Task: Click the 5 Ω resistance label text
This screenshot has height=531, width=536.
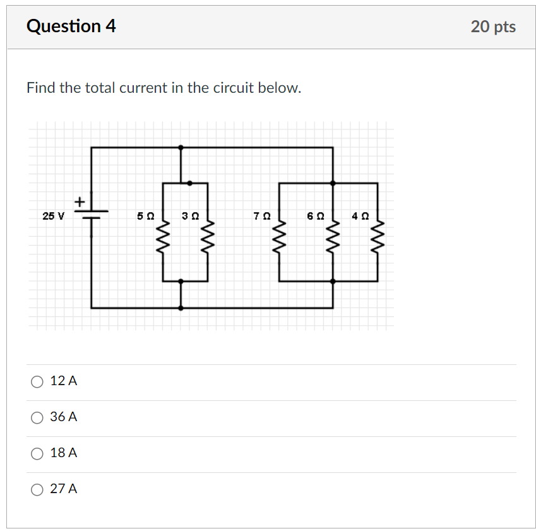Action: [145, 217]
